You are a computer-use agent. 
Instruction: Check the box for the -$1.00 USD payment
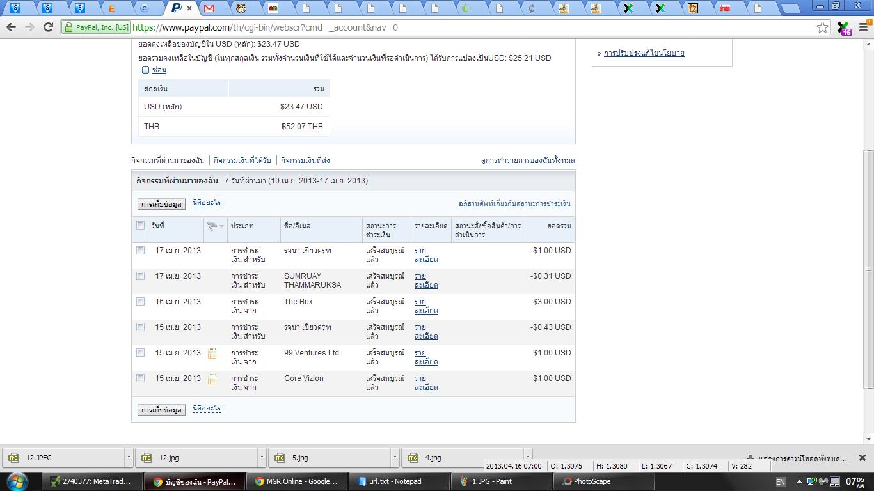click(x=141, y=251)
